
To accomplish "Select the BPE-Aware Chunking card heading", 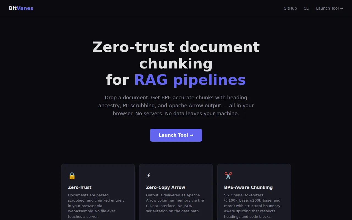I will coord(248,187).
